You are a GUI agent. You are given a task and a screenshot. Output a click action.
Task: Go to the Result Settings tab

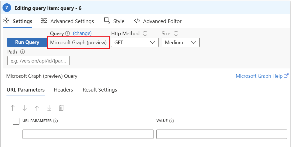coord(100,90)
